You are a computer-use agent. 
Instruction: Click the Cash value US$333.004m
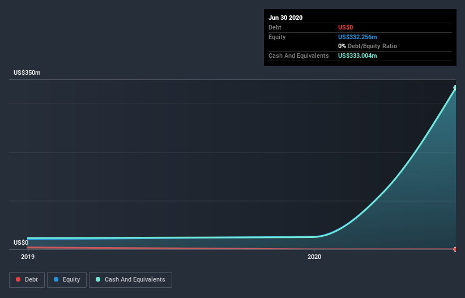click(x=357, y=56)
